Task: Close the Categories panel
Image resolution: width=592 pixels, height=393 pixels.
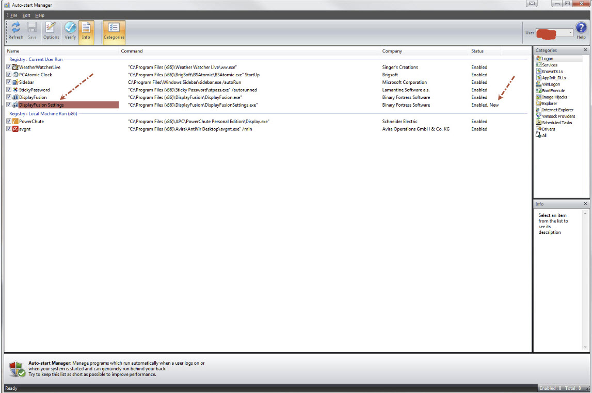Action: [x=585, y=50]
